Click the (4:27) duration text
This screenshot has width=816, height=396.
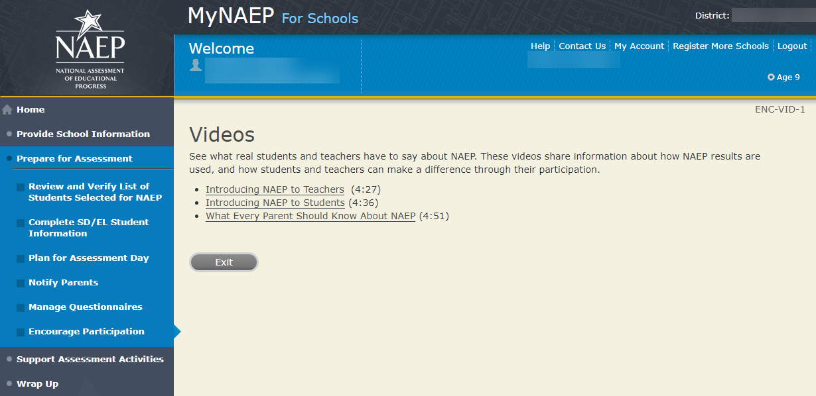tap(366, 189)
